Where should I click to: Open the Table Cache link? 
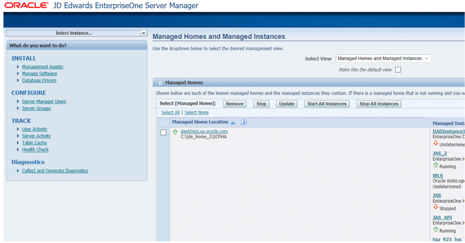pos(34,143)
